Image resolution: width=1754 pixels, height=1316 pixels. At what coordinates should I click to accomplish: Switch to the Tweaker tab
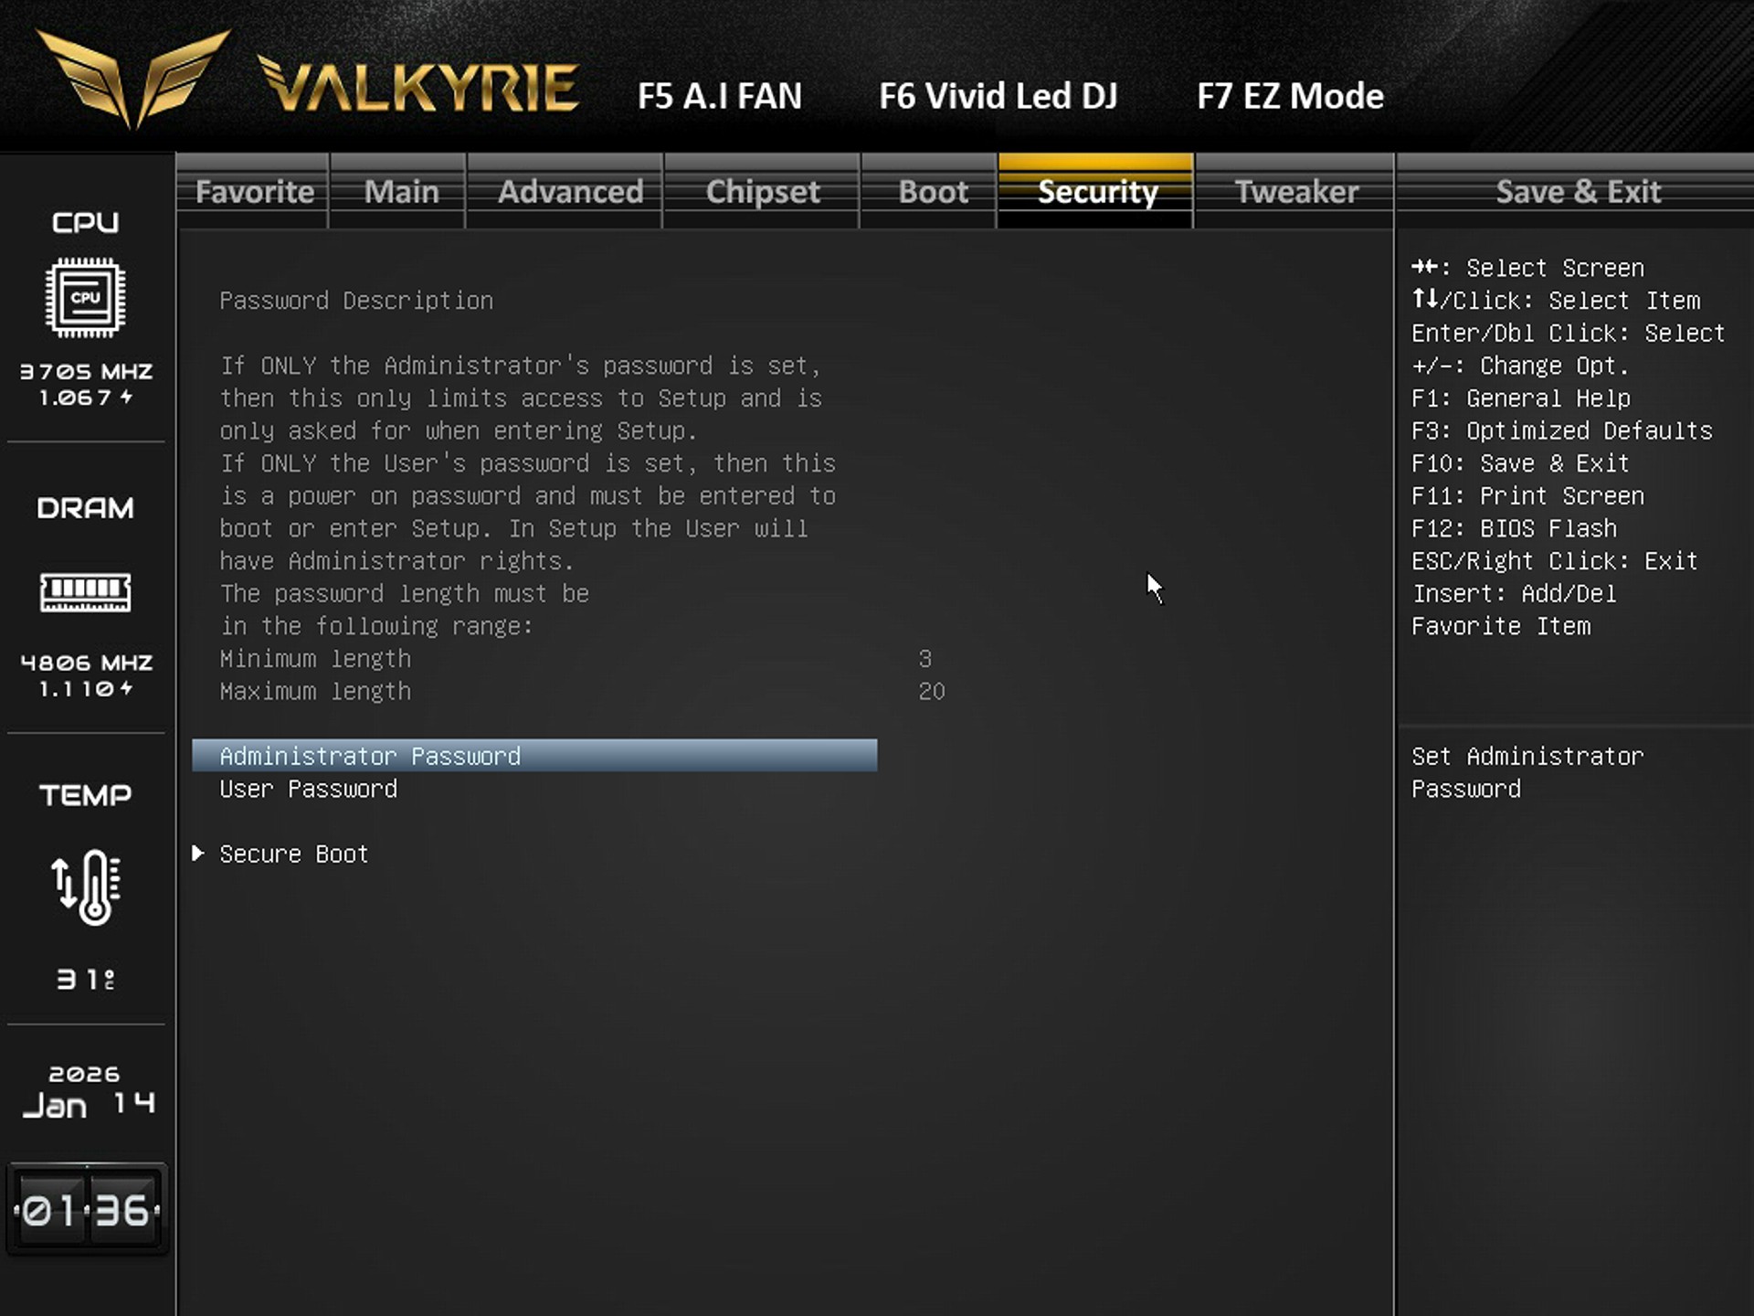(x=1295, y=192)
